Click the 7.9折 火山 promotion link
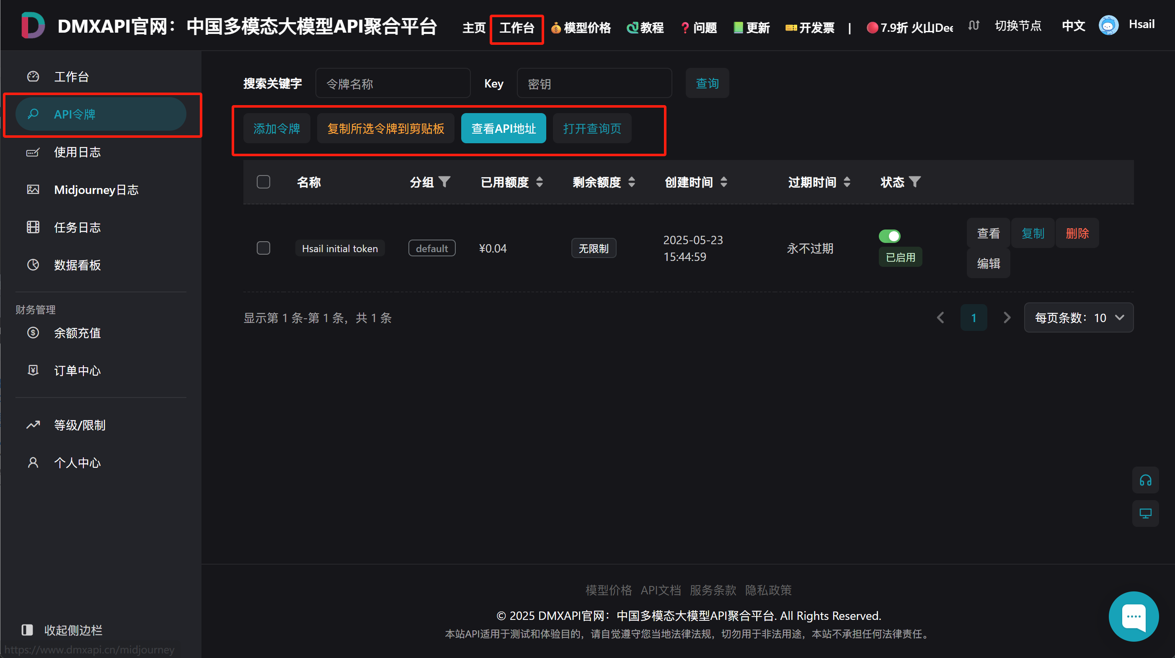1175x658 pixels. point(909,28)
